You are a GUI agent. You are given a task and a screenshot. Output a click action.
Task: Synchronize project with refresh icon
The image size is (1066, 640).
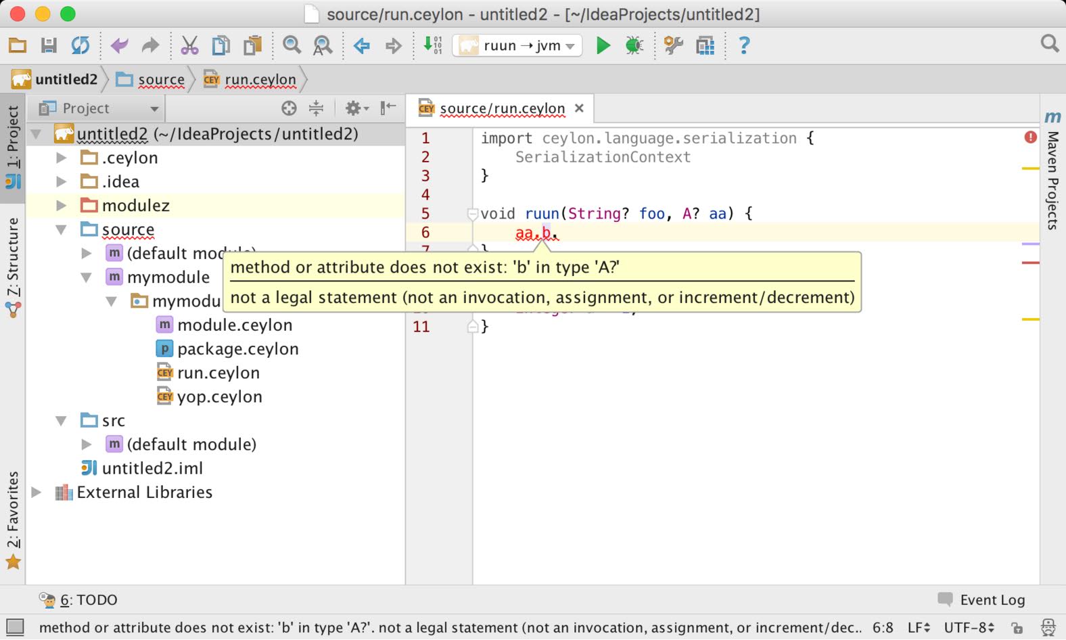click(80, 46)
